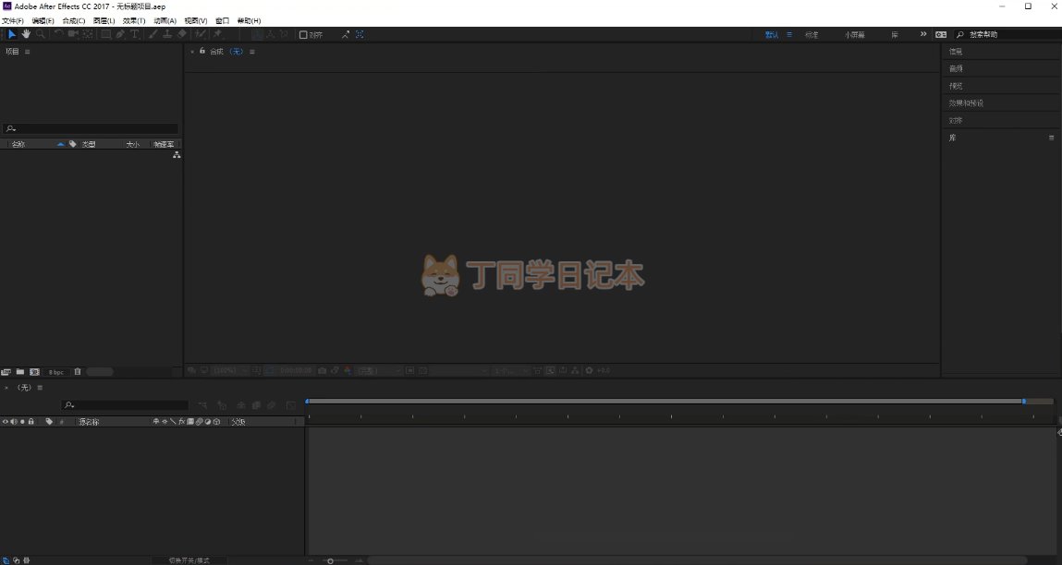Click the Project panel search field

point(91,128)
